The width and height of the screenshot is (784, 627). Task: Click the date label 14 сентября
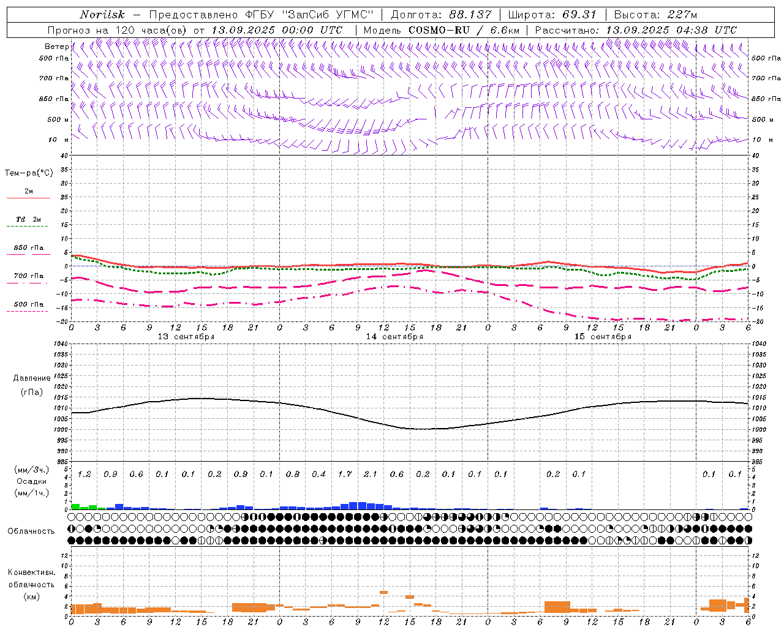pyautogui.click(x=394, y=337)
